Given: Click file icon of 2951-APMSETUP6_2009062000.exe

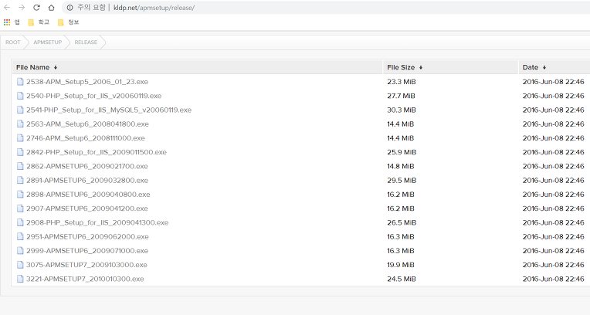Looking at the screenshot, I should 20,237.
